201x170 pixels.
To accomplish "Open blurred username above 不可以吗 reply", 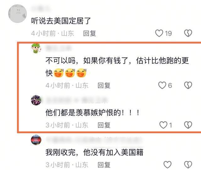I will pos(59,48).
